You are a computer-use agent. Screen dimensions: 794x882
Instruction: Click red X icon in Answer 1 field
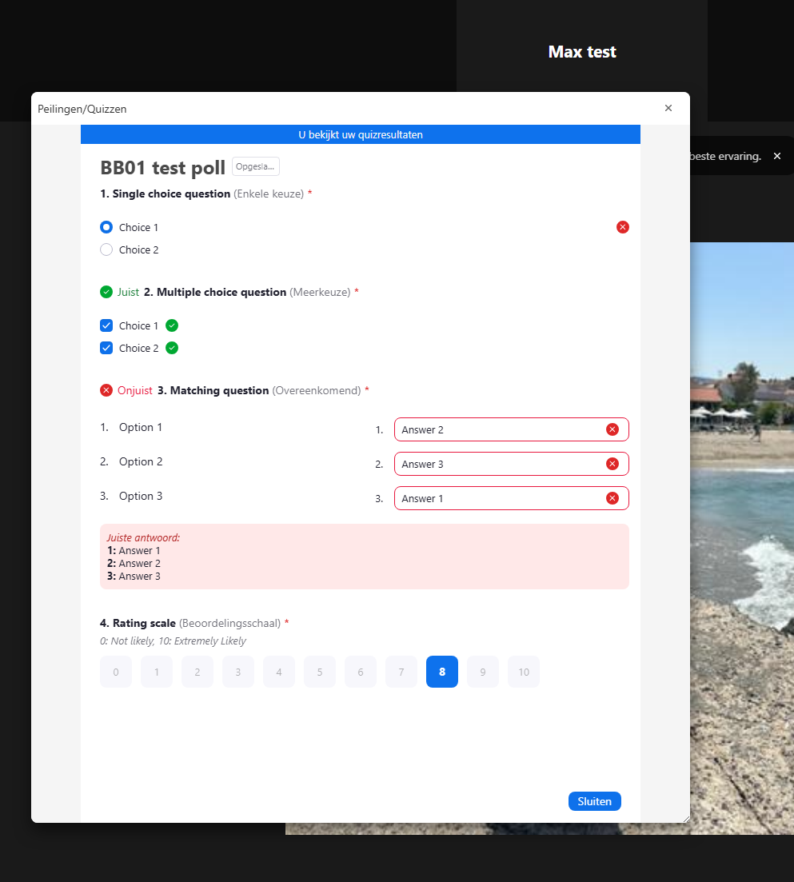point(612,498)
